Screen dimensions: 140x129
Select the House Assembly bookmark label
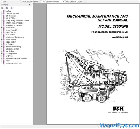click(12, 30)
